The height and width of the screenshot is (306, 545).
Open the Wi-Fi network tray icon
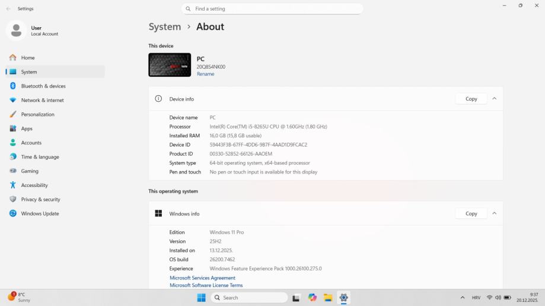point(489,298)
